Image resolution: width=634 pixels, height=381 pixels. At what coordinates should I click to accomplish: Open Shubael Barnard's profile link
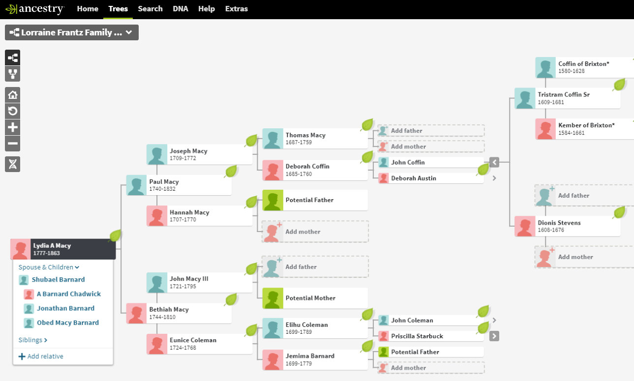click(x=58, y=280)
